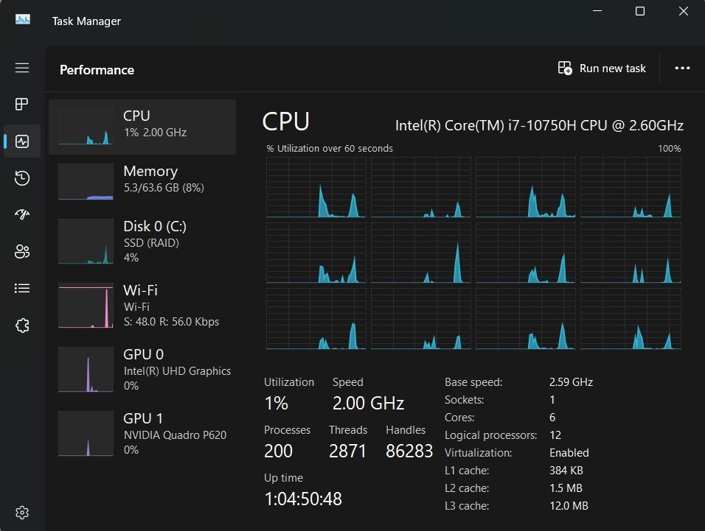Open the three-dot more options menu
705x531 pixels.
682,68
